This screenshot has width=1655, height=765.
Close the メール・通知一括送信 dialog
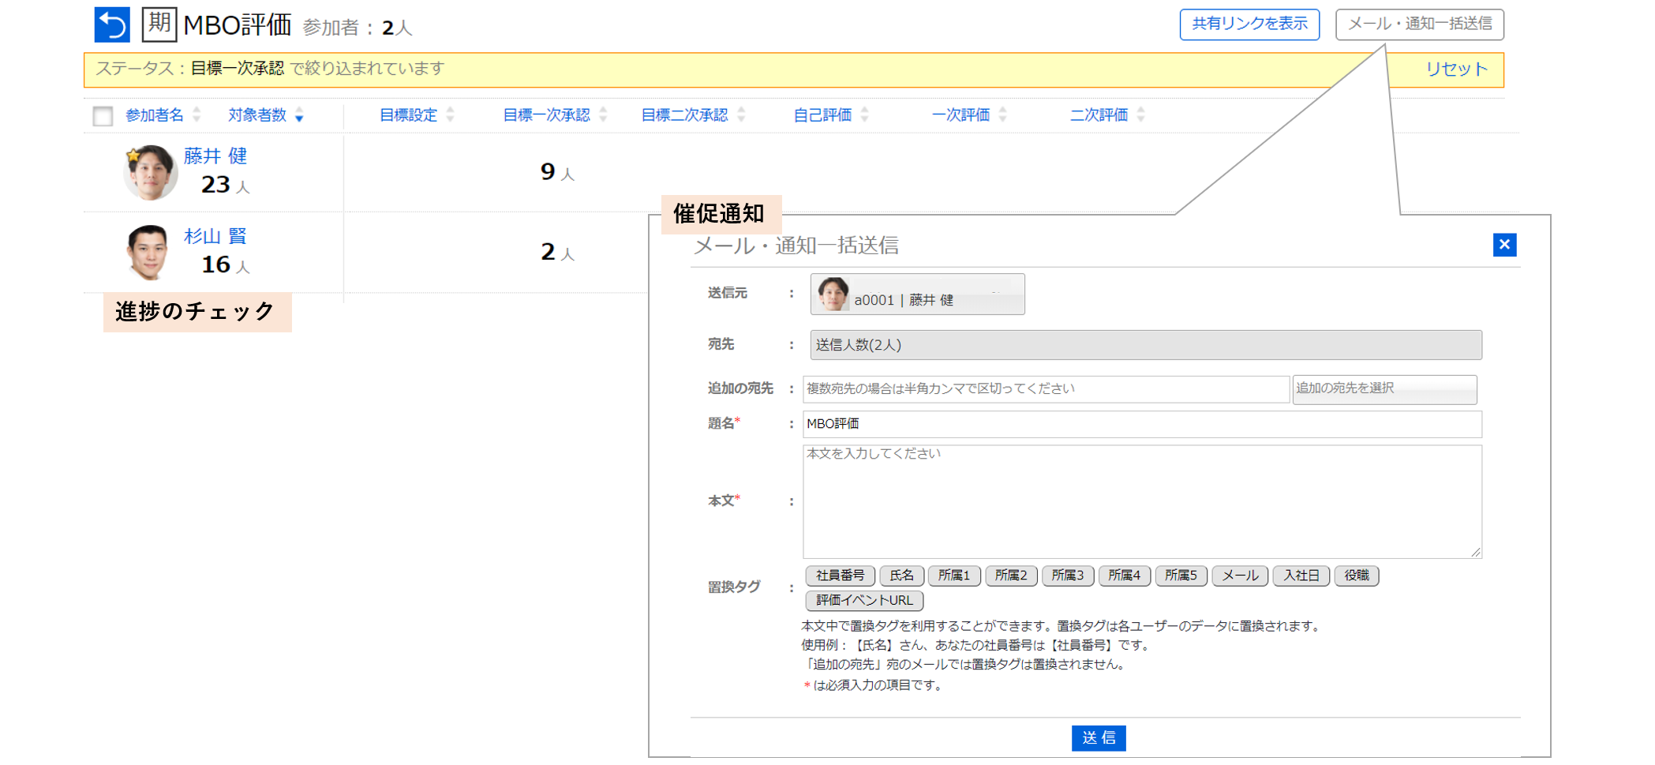(x=1503, y=245)
